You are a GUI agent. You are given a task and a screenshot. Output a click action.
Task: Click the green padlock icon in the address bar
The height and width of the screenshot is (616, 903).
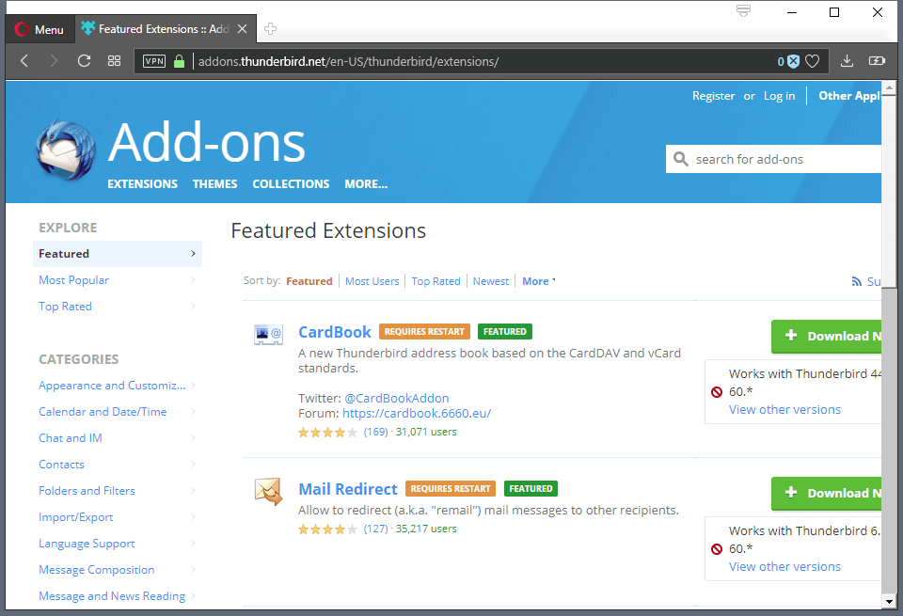(x=177, y=60)
